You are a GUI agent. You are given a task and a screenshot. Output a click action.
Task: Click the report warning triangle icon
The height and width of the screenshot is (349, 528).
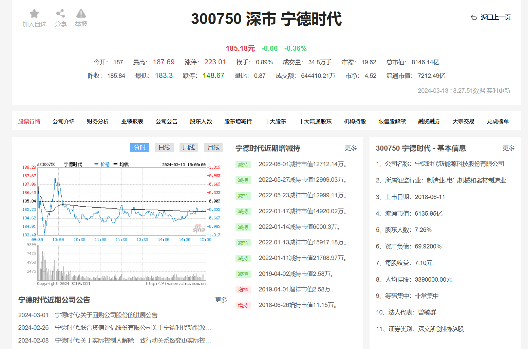pyautogui.click(x=81, y=14)
